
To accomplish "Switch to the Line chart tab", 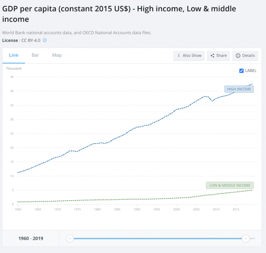I will coord(14,55).
